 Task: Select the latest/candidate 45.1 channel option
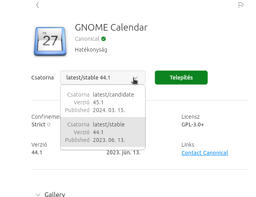103,102
